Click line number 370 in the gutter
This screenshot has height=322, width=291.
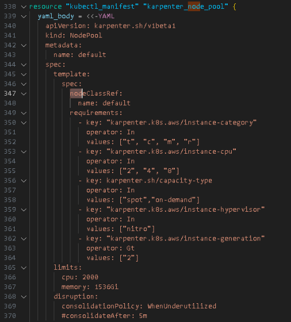tap(10, 316)
